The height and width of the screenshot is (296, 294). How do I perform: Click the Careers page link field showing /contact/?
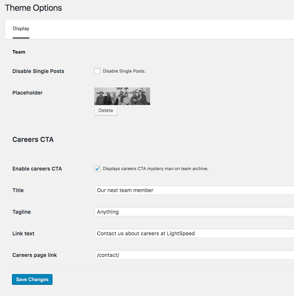point(194,255)
